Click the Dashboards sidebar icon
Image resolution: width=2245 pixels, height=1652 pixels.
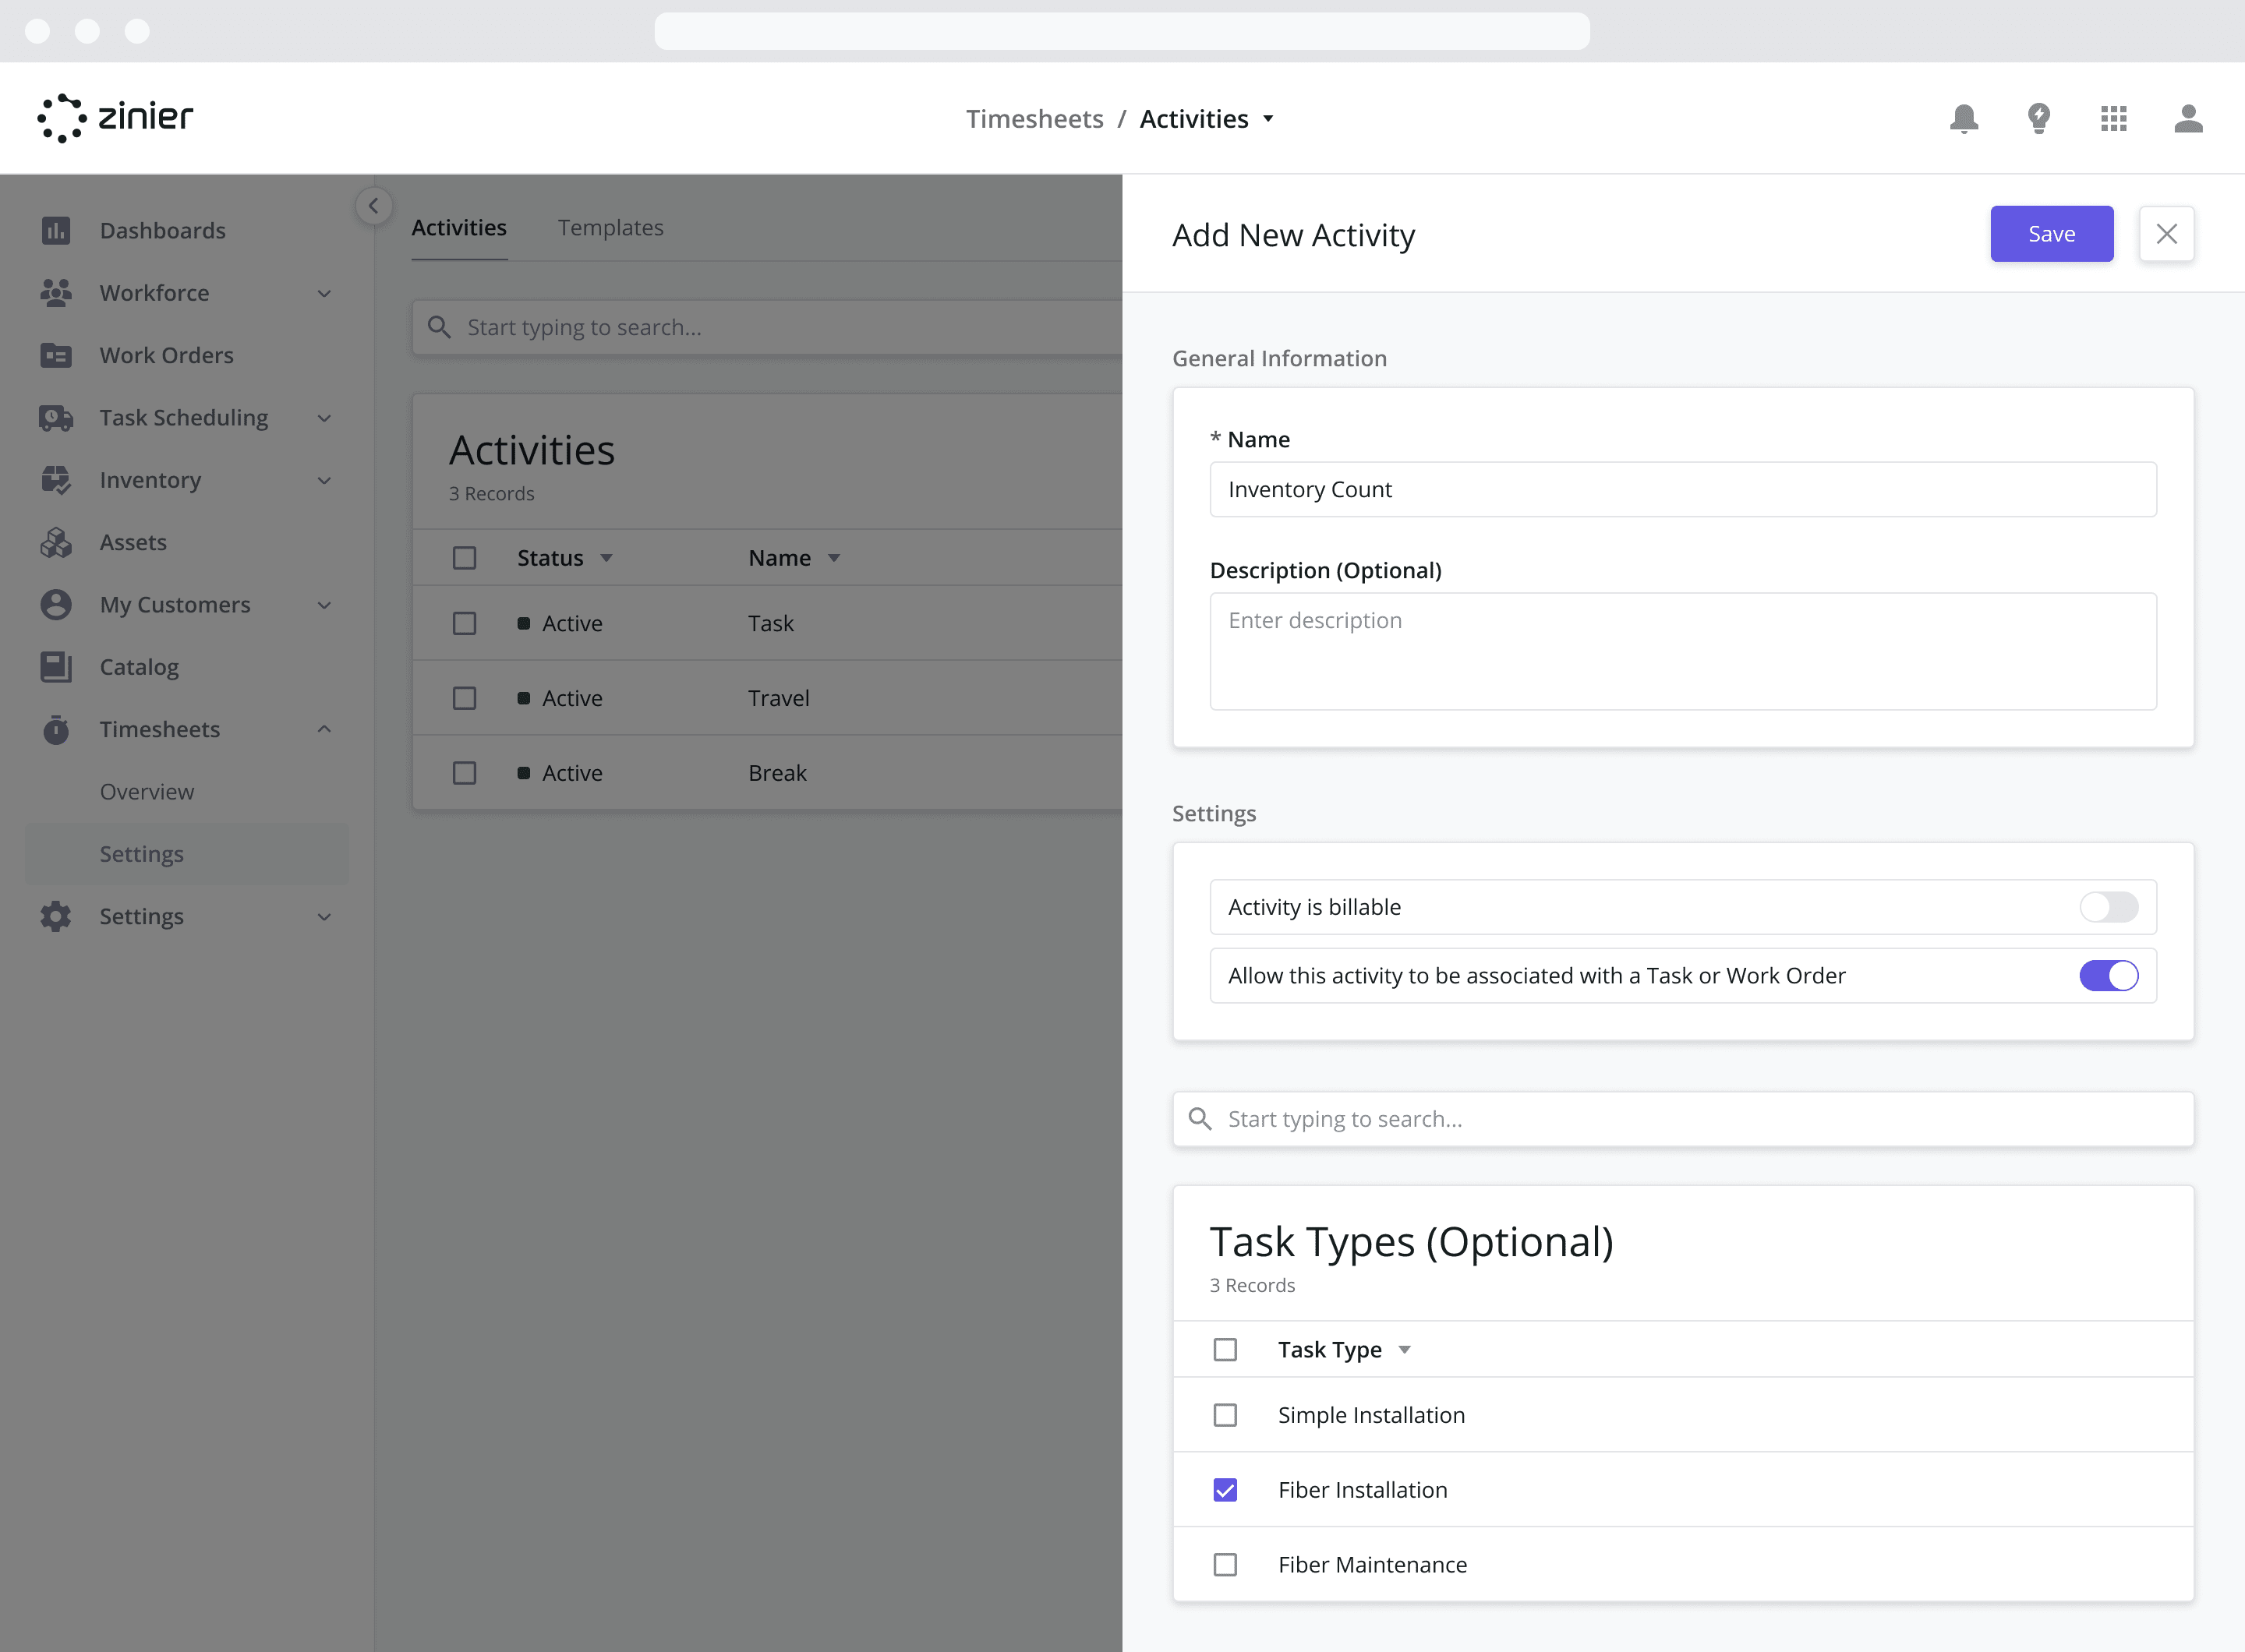[58, 230]
